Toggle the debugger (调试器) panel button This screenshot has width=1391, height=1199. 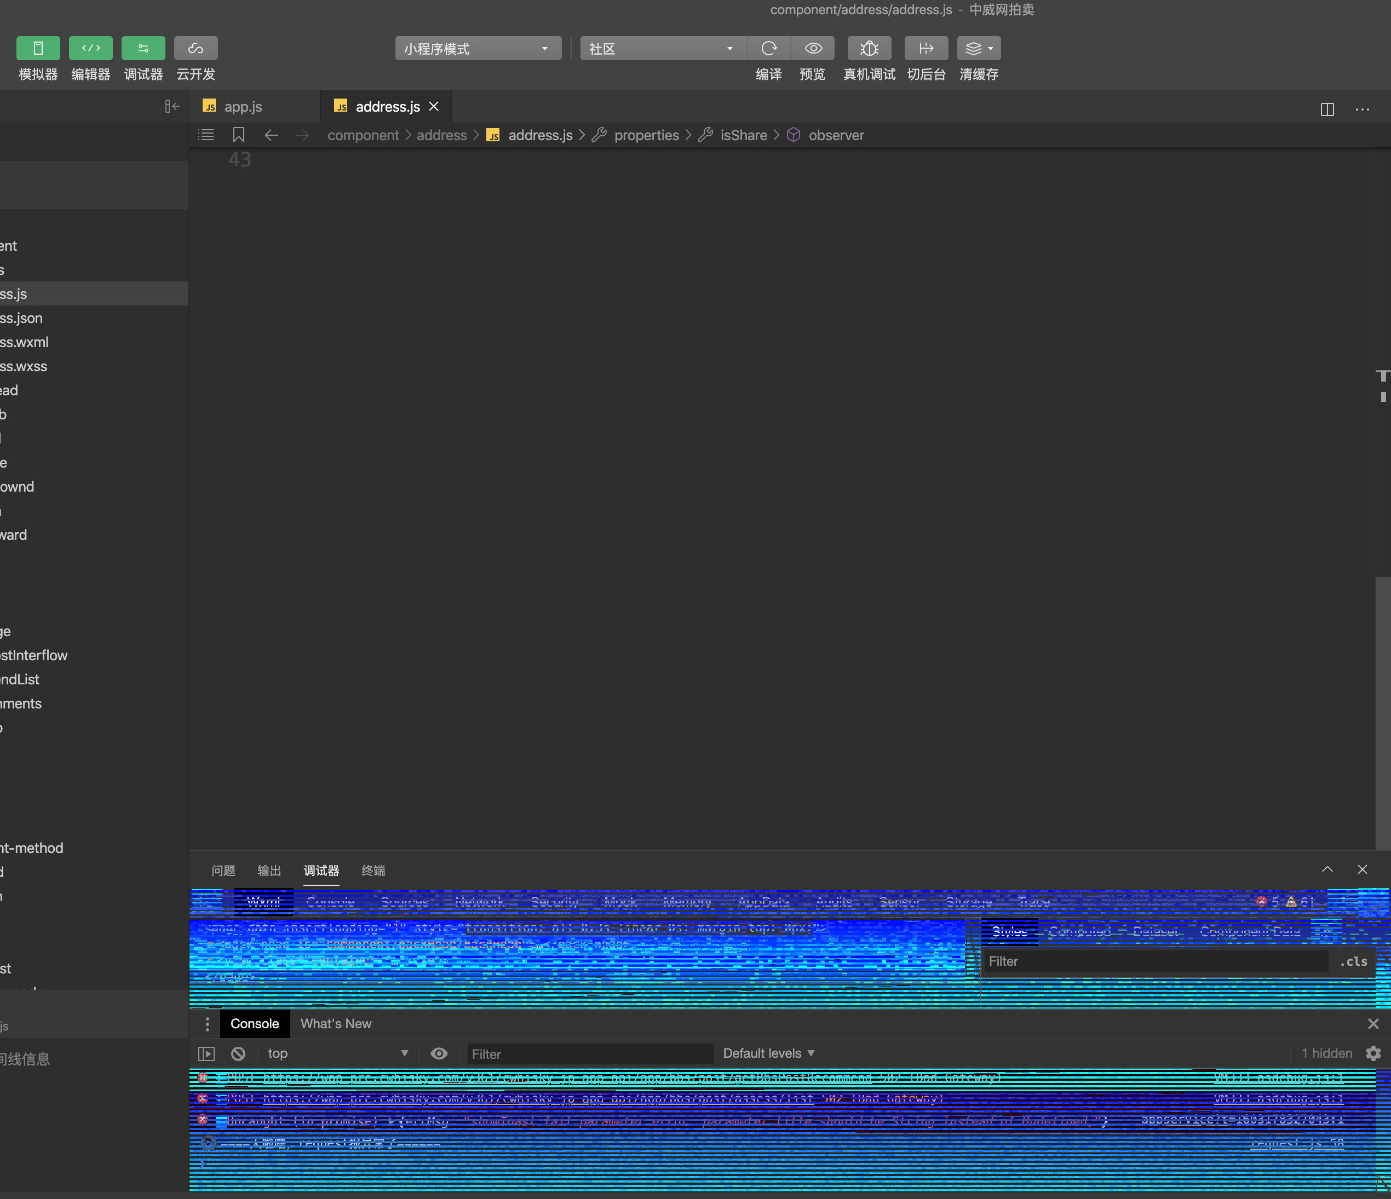coord(143,48)
